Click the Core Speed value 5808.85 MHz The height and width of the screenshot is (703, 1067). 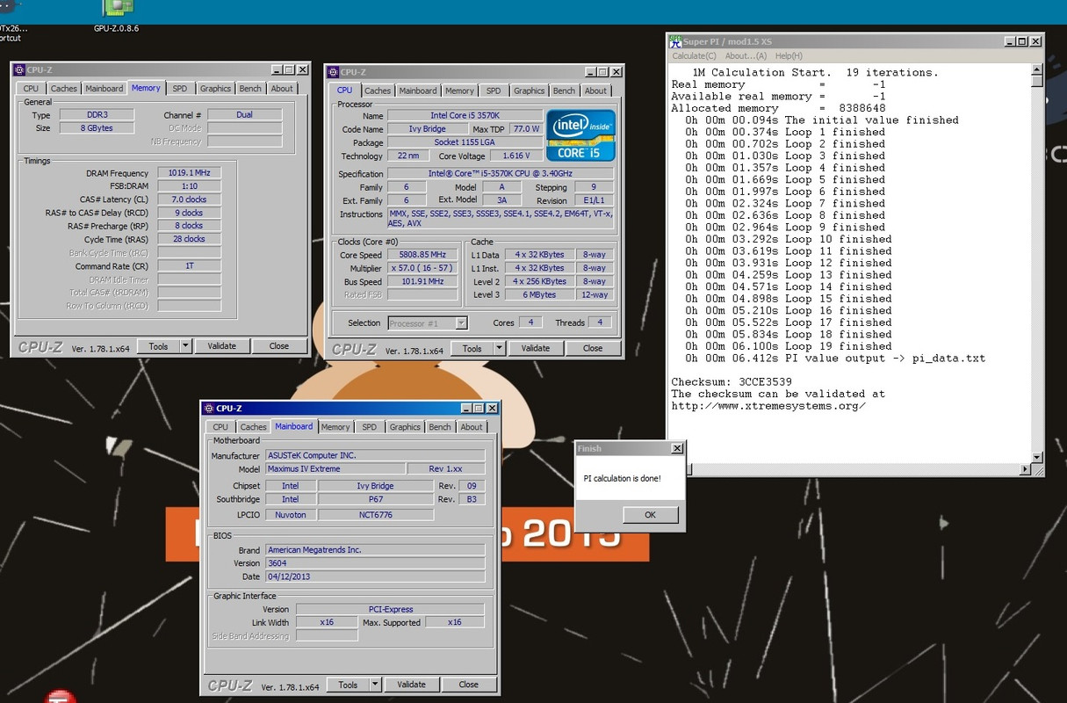click(422, 256)
